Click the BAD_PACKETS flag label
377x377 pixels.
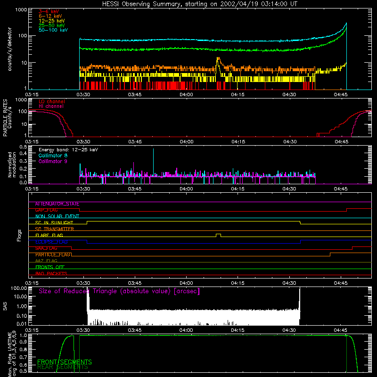pos(51,273)
